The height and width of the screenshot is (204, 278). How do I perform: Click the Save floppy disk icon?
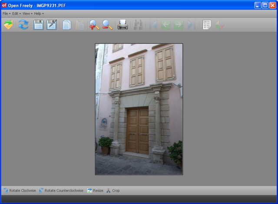point(39,25)
